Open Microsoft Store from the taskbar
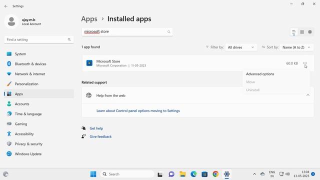The height and width of the screenshot is (180, 320). click(x=204, y=174)
